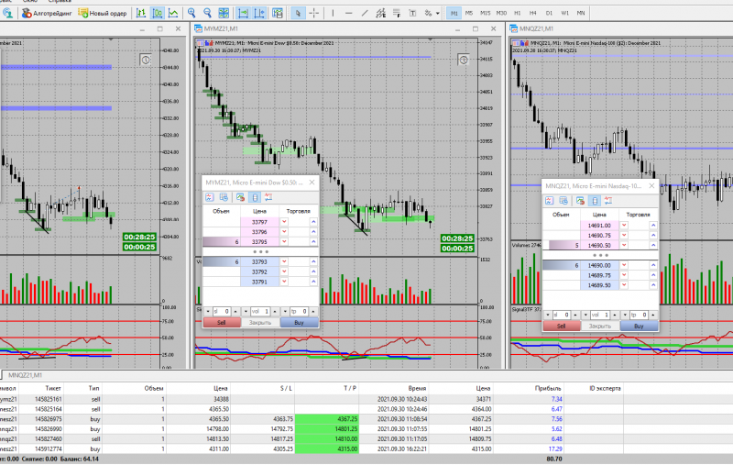The image size is (733, 465).
Task: Show tick chart in MYMZ21 depth of market
Action: [x=210, y=197]
